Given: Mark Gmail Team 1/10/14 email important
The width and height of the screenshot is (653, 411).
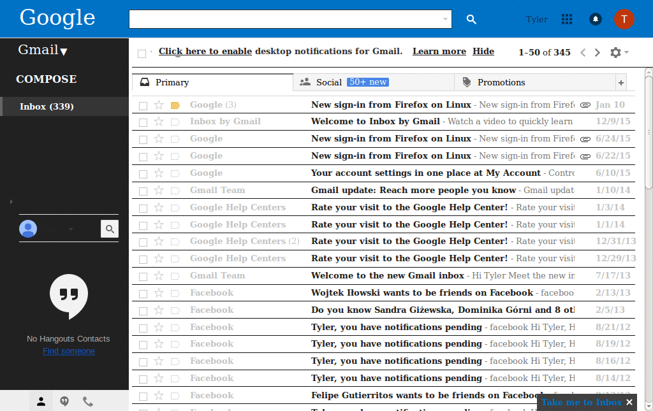Looking at the screenshot, I should 175,191.
